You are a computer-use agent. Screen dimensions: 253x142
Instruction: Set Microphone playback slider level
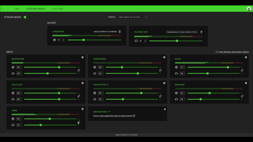[50, 73]
